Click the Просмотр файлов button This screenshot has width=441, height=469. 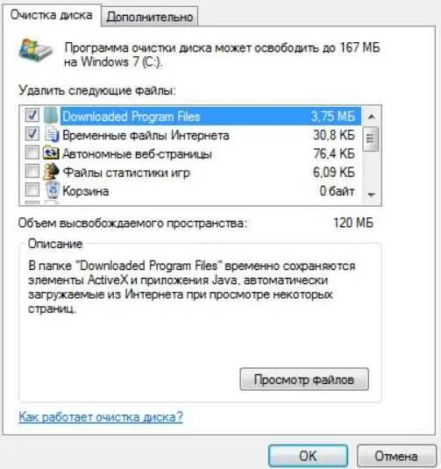pos(304,380)
